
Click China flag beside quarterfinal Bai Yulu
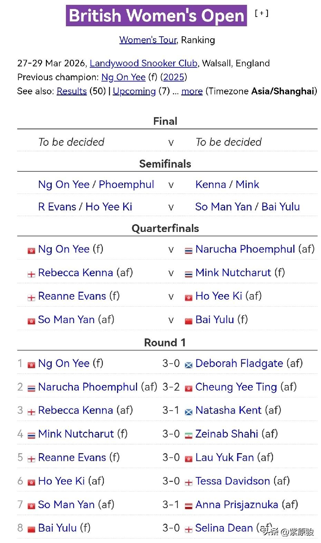coord(188,321)
